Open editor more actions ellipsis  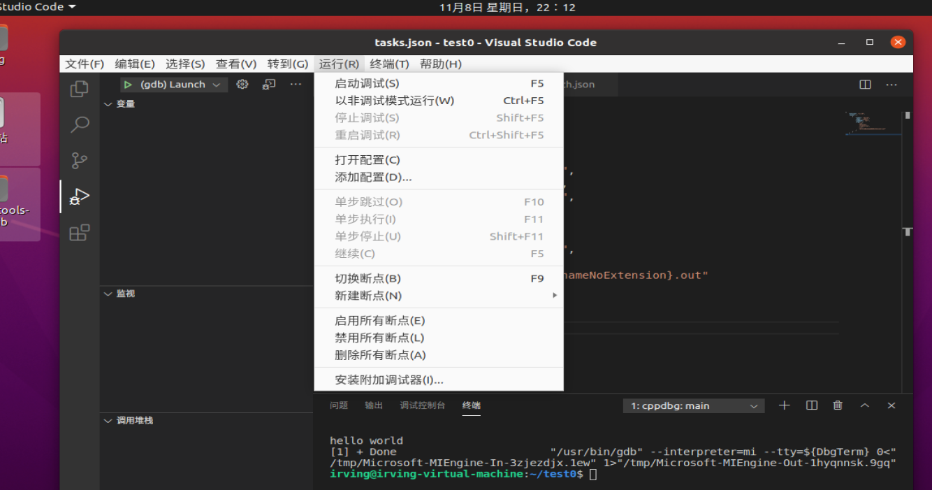click(x=891, y=85)
